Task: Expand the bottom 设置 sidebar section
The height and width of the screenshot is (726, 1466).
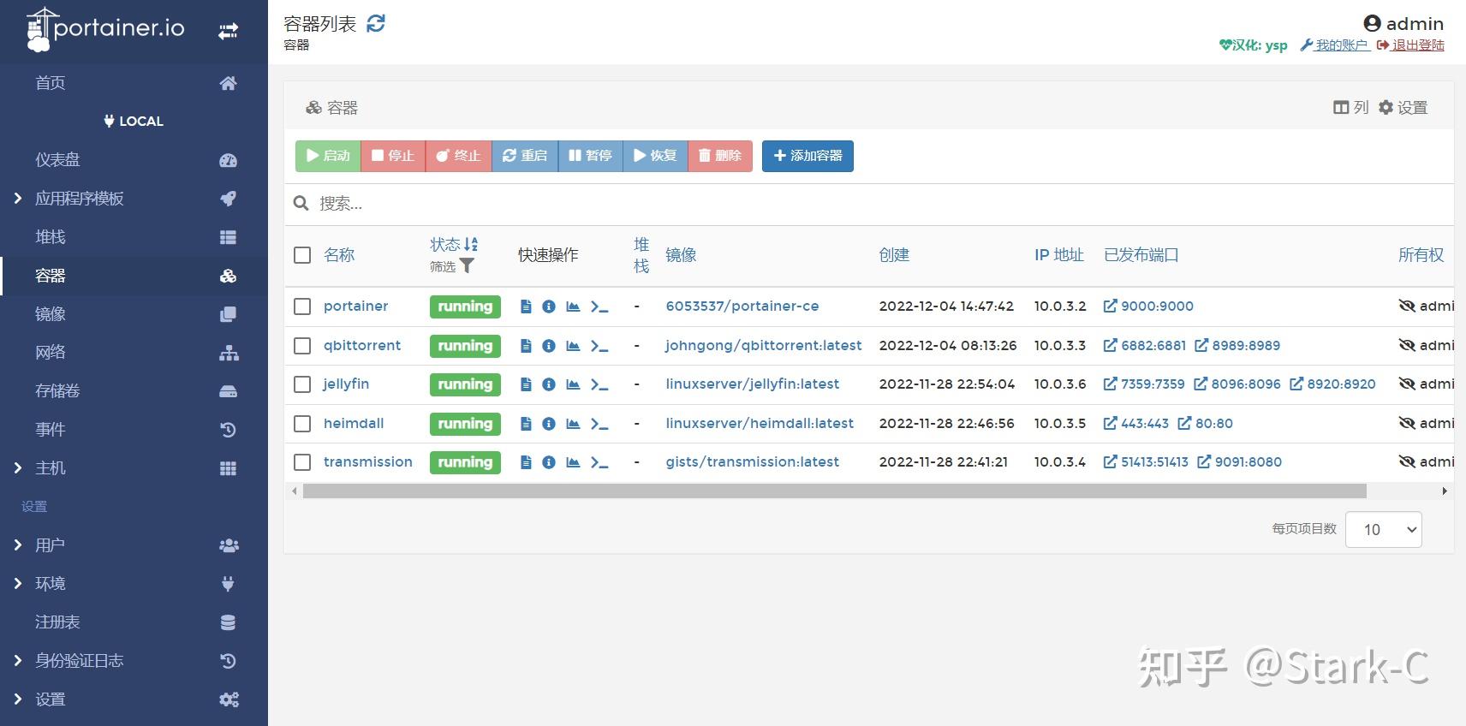Action: (x=18, y=699)
